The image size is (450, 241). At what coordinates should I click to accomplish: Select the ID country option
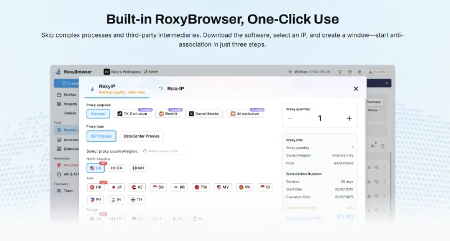265,187
